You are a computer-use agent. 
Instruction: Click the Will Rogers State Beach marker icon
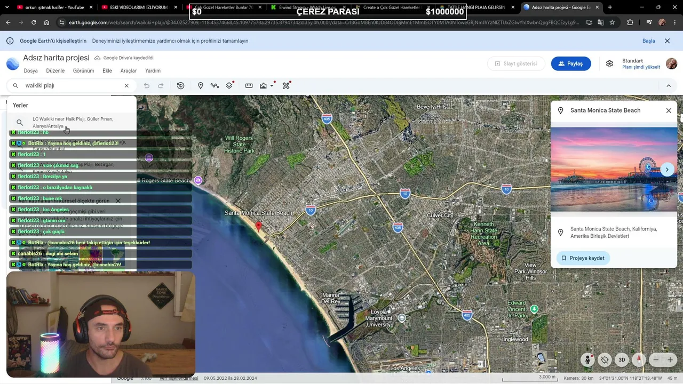[x=198, y=180]
